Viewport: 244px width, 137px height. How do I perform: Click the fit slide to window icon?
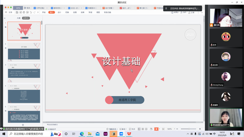(x=163, y=129)
